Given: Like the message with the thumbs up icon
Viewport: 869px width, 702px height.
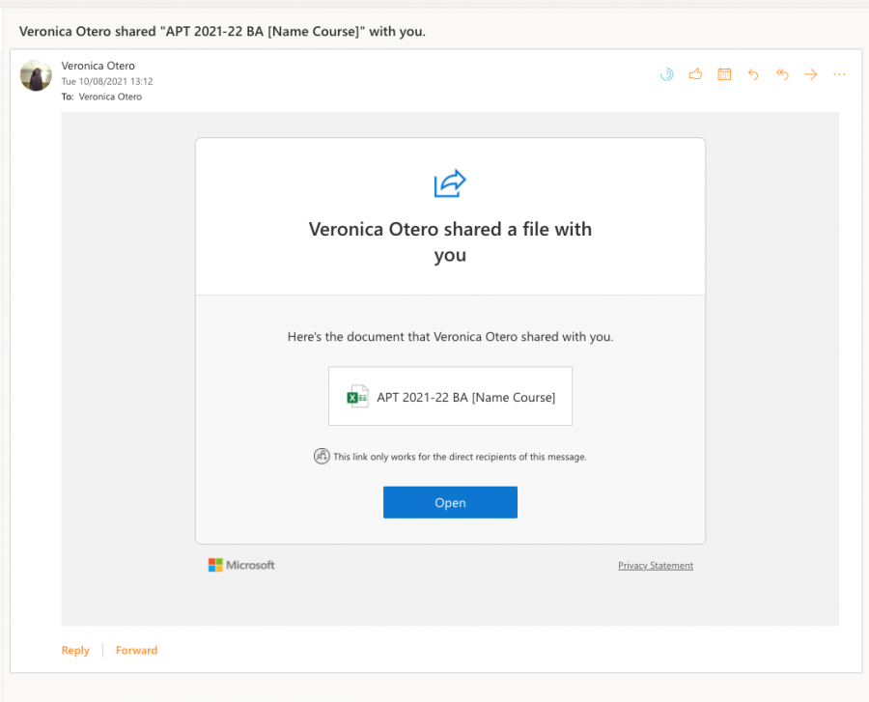Looking at the screenshot, I should click(695, 73).
